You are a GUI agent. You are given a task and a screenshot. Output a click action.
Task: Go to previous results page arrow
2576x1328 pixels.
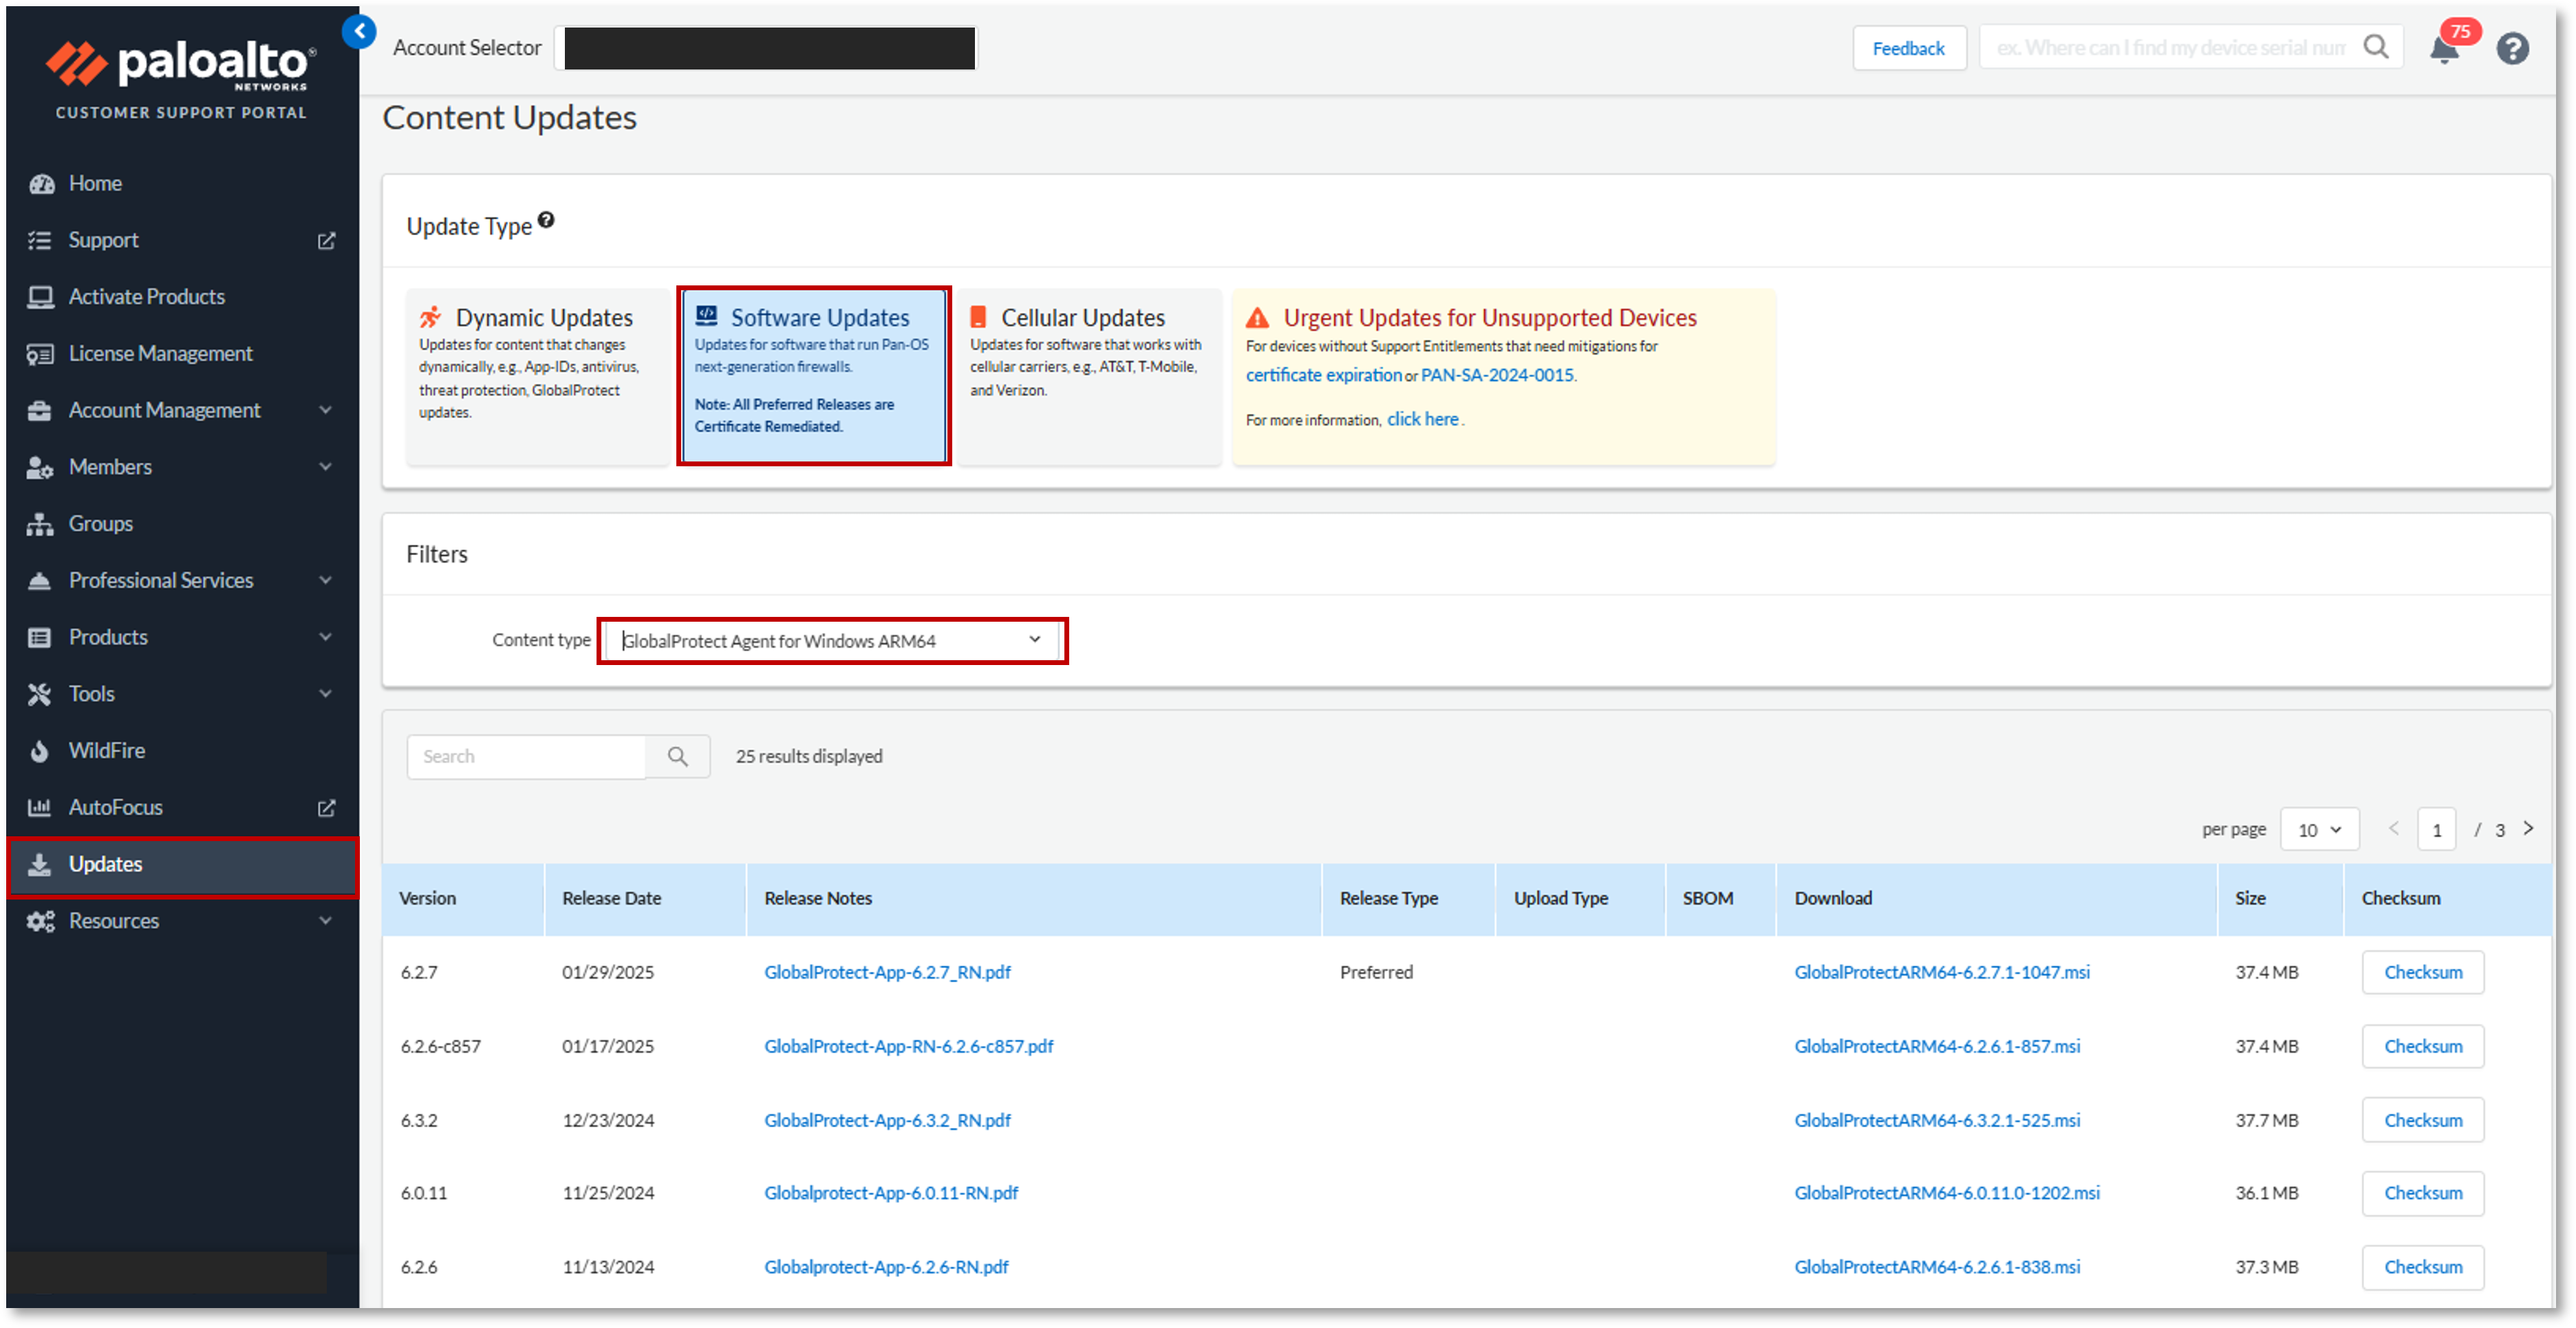[x=2394, y=829]
